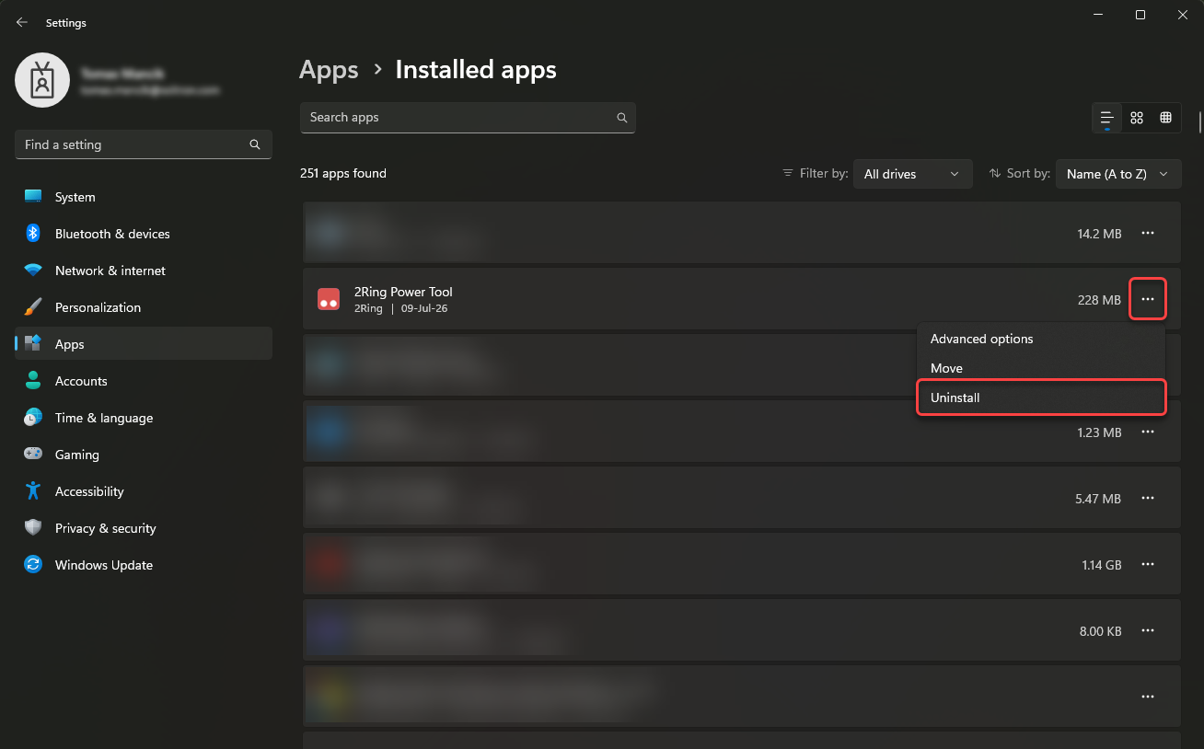Open System settings in the sidebar
This screenshot has width=1204, height=749.
[x=144, y=197]
